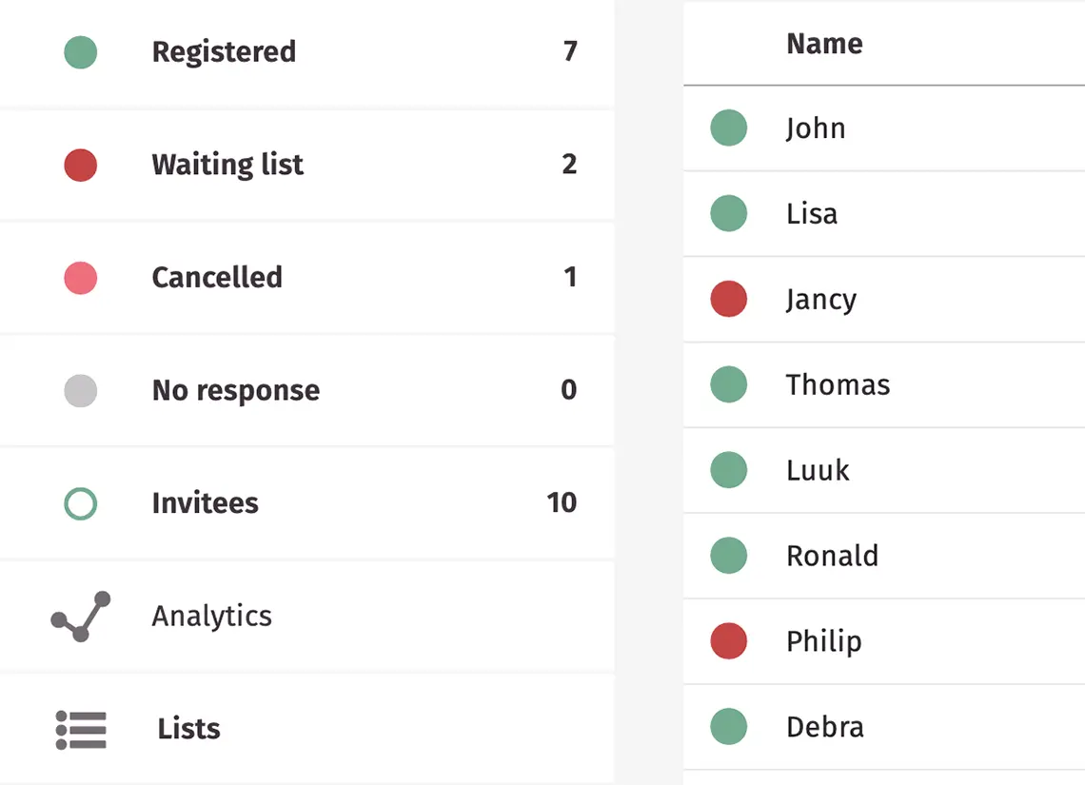The image size is (1085, 785).
Task: Click green status dot beside John
Action: [729, 128]
